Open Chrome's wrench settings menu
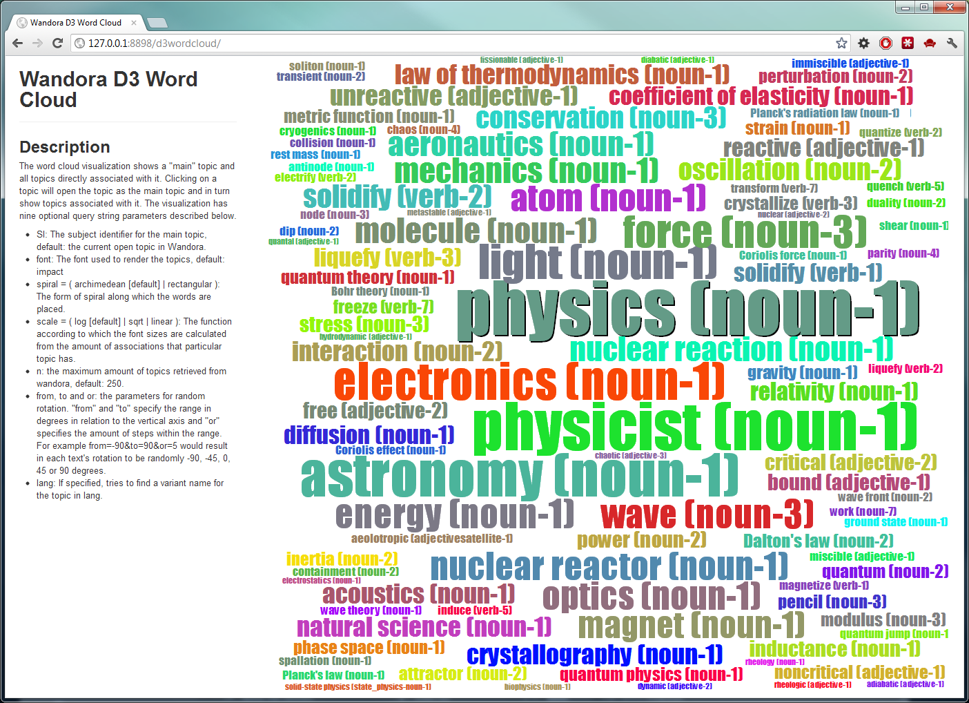 952,43
